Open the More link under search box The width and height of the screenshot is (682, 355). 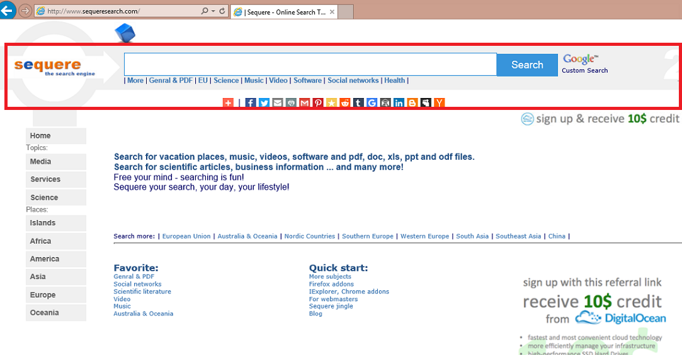click(135, 80)
